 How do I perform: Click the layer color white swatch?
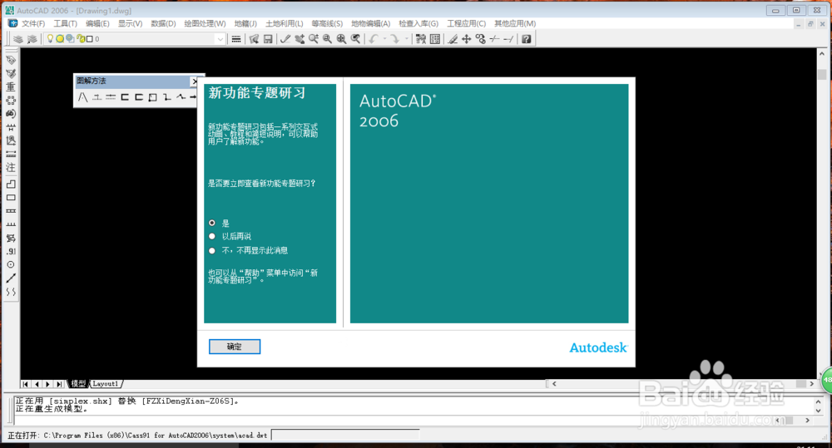click(90, 39)
